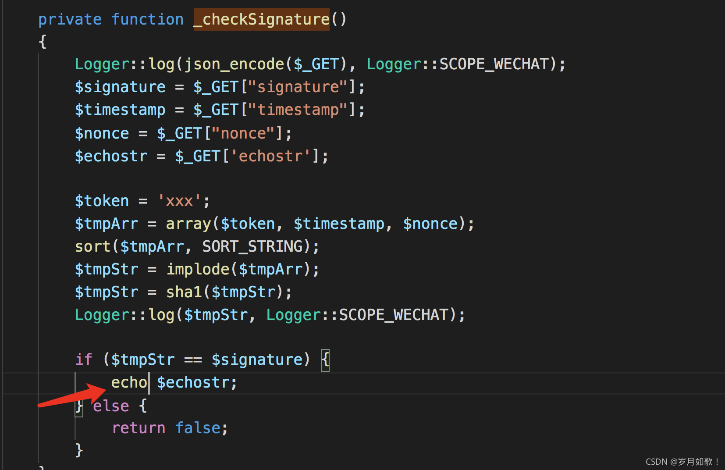This screenshot has height=470, width=725.
Task: Click the 'echostr' string literal
Action: click(270, 156)
